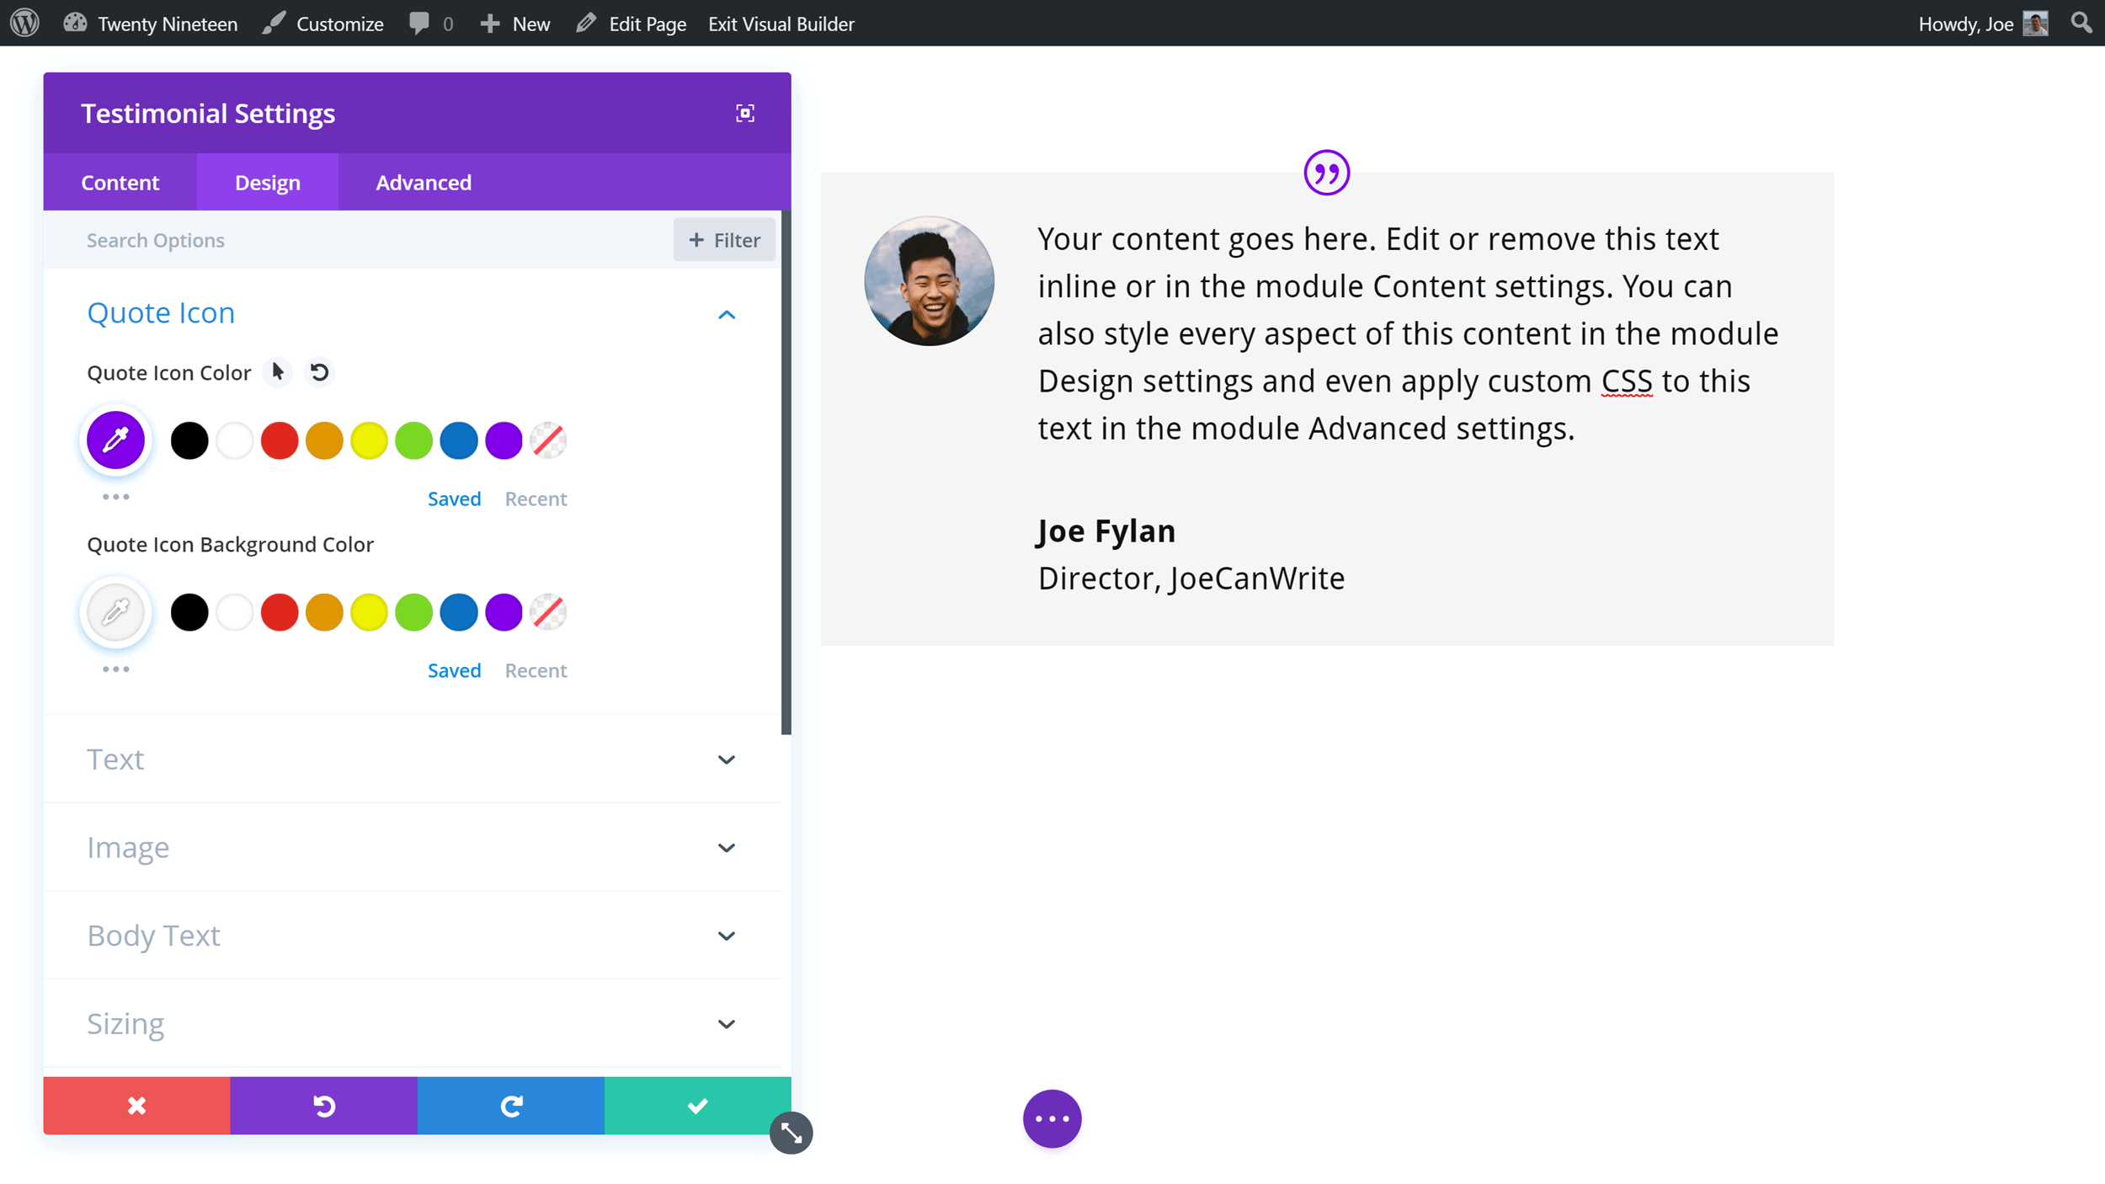Expand the Sizing section

tap(413, 1023)
